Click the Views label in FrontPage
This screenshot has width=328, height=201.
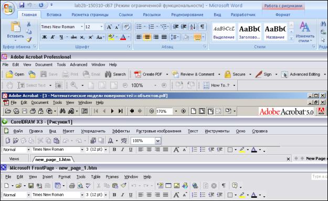pos(14,159)
